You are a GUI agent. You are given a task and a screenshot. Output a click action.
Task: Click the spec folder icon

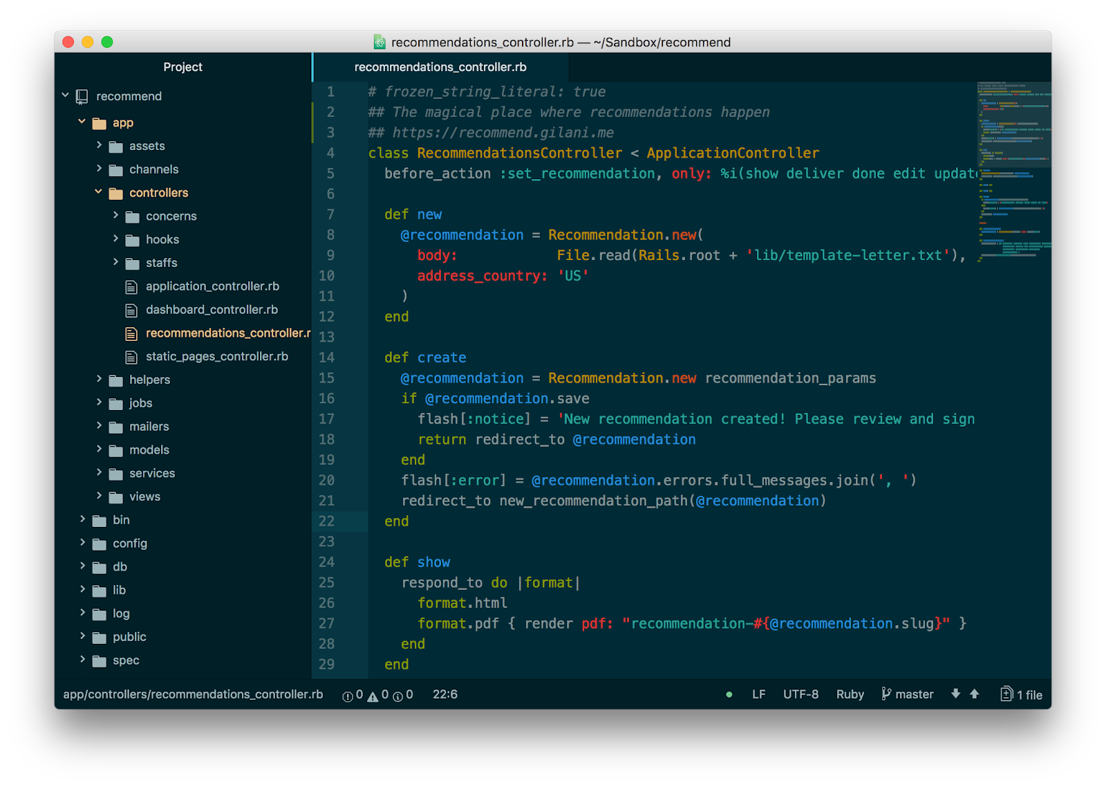100,661
